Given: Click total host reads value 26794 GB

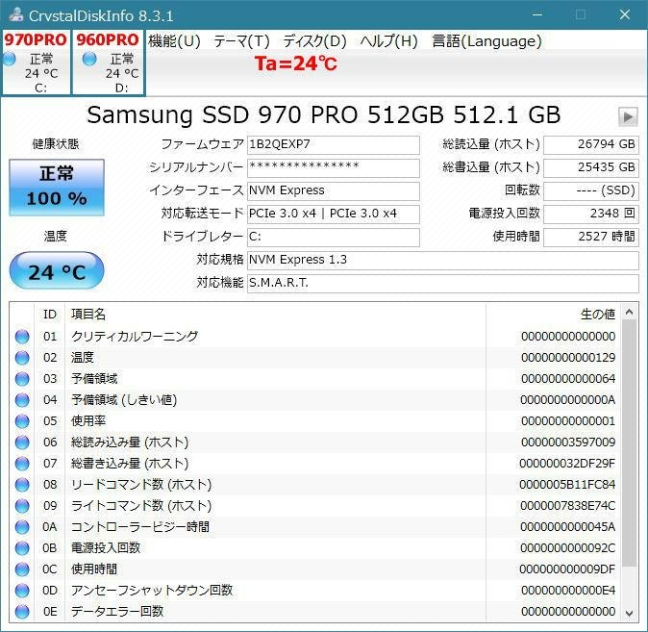Looking at the screenshot, I should pyautogui.click(x=591, y=144).
